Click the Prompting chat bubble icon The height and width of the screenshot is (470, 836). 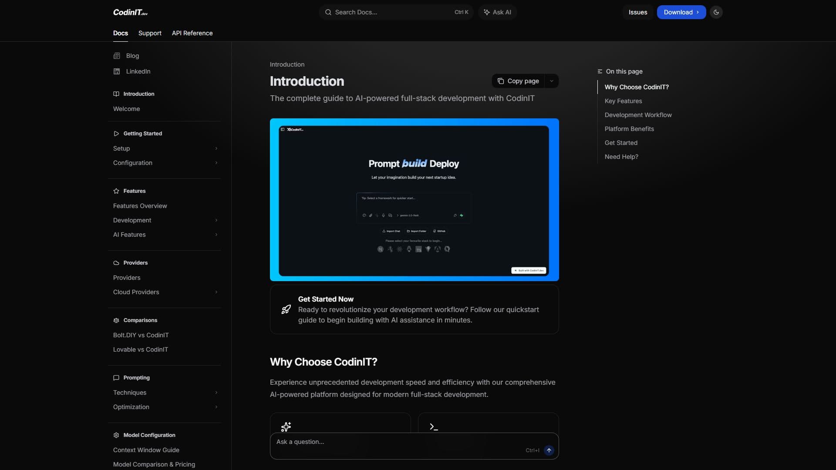116,378
